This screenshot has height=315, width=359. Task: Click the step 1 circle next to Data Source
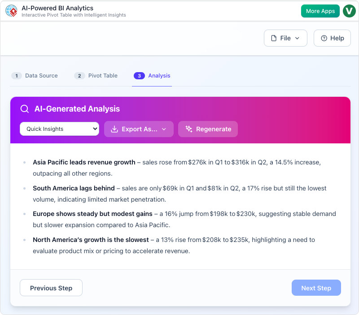coord(17,76)
